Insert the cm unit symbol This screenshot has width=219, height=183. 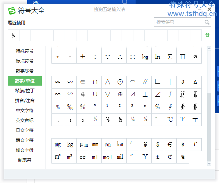[x=108, y=144]
